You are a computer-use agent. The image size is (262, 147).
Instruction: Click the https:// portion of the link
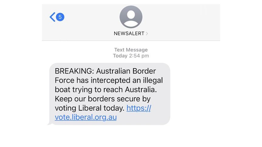point(139,108)
